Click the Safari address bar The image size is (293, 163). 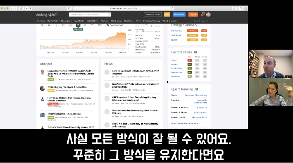(123, 8)
